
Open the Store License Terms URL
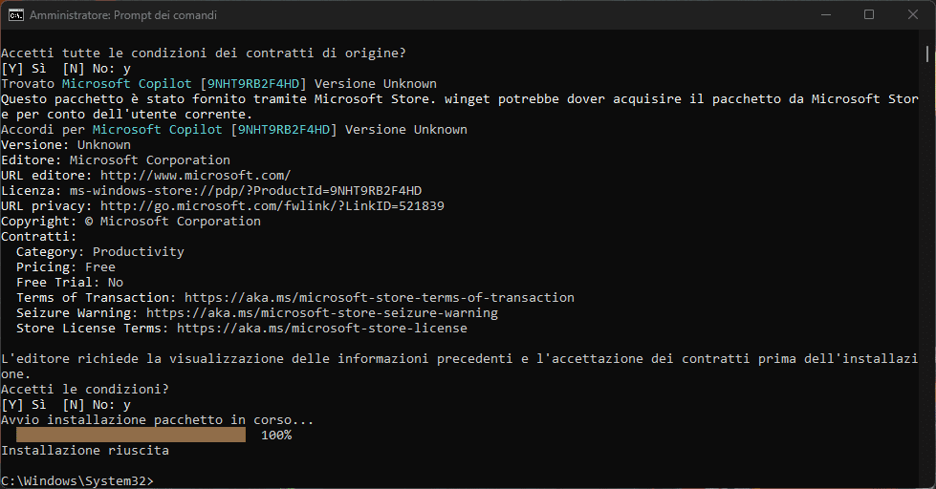pyautogui.click(x=321, y=329)
